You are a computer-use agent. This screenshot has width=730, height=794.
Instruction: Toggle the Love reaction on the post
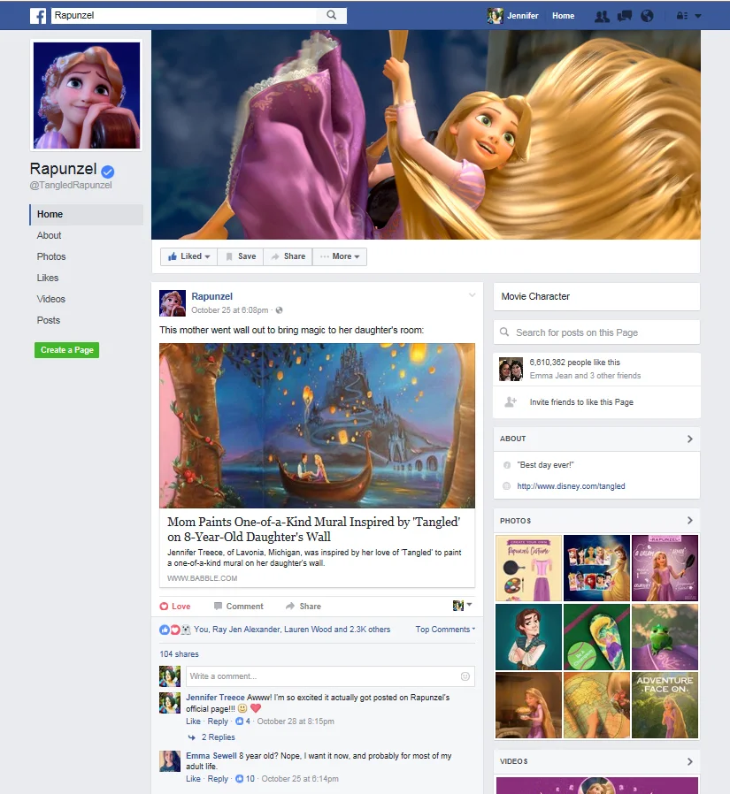click(x=175, y=607)
